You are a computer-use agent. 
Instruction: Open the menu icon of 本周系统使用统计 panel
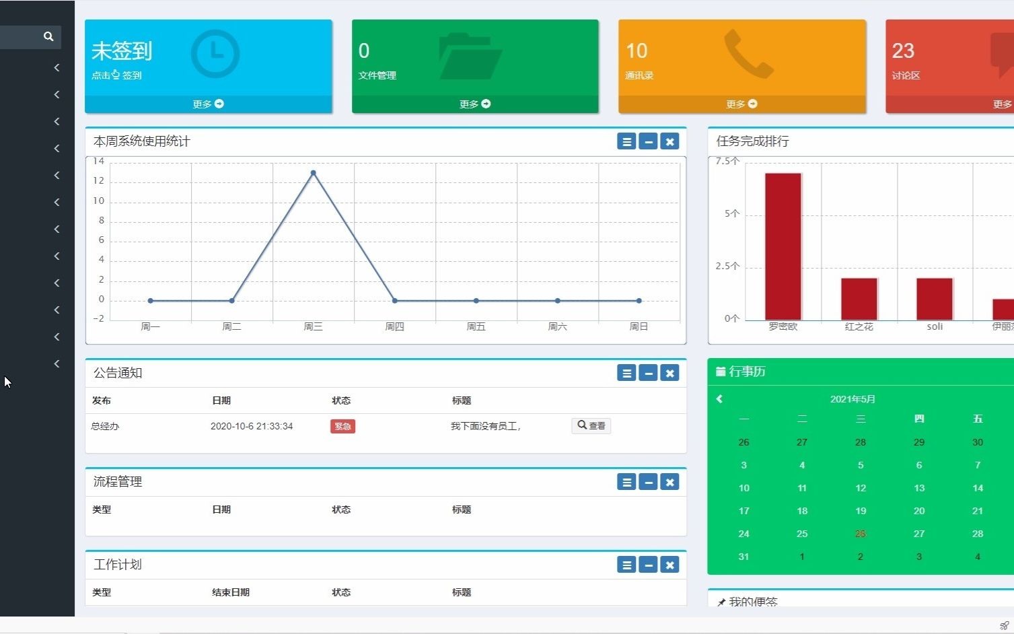pos(626,141)
